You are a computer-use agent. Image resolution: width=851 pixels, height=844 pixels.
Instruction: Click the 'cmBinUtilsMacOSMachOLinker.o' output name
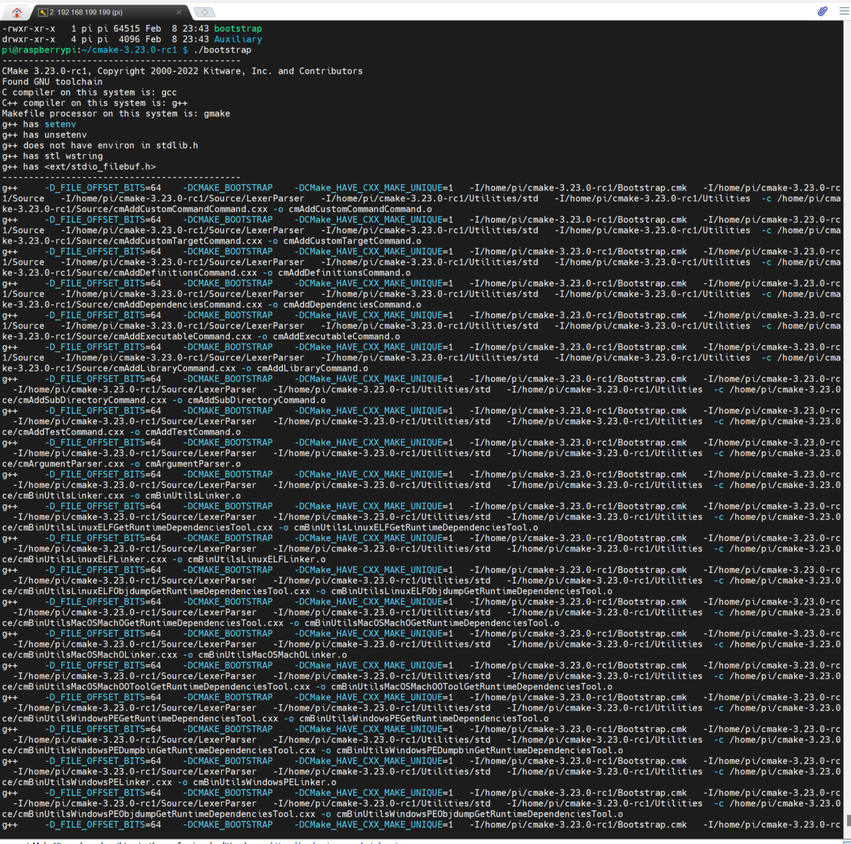[273, 655]
